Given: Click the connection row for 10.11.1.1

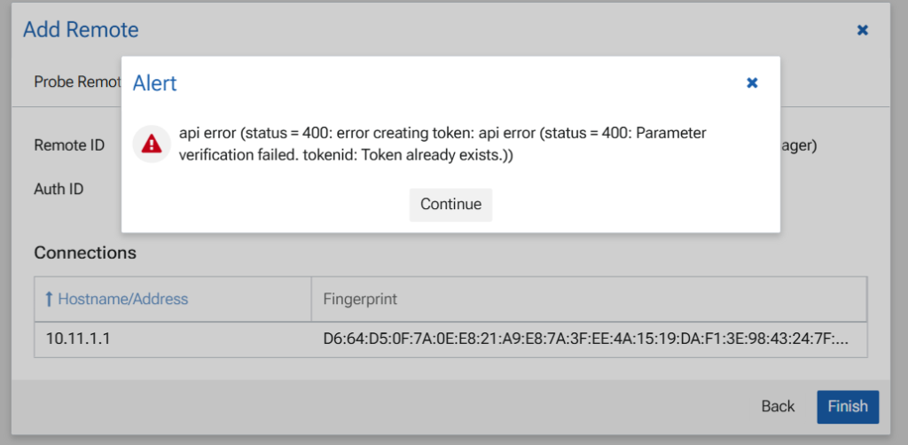Looking at the screenshot, I should pyautogui.click(x=450, y=340).
